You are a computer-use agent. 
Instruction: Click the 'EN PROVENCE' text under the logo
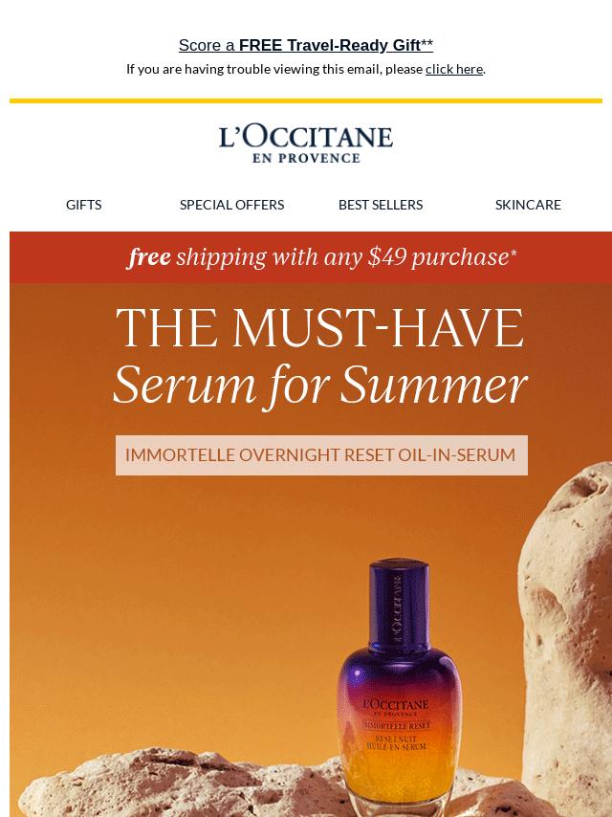coord(306,158)
